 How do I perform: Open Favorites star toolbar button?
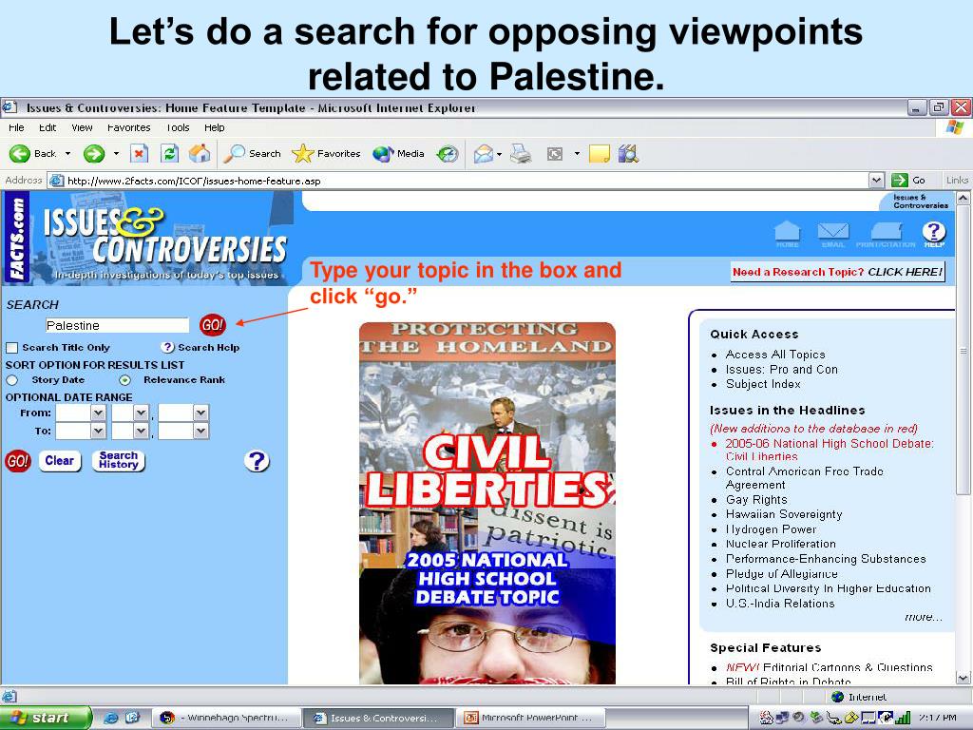pos(327,153)
